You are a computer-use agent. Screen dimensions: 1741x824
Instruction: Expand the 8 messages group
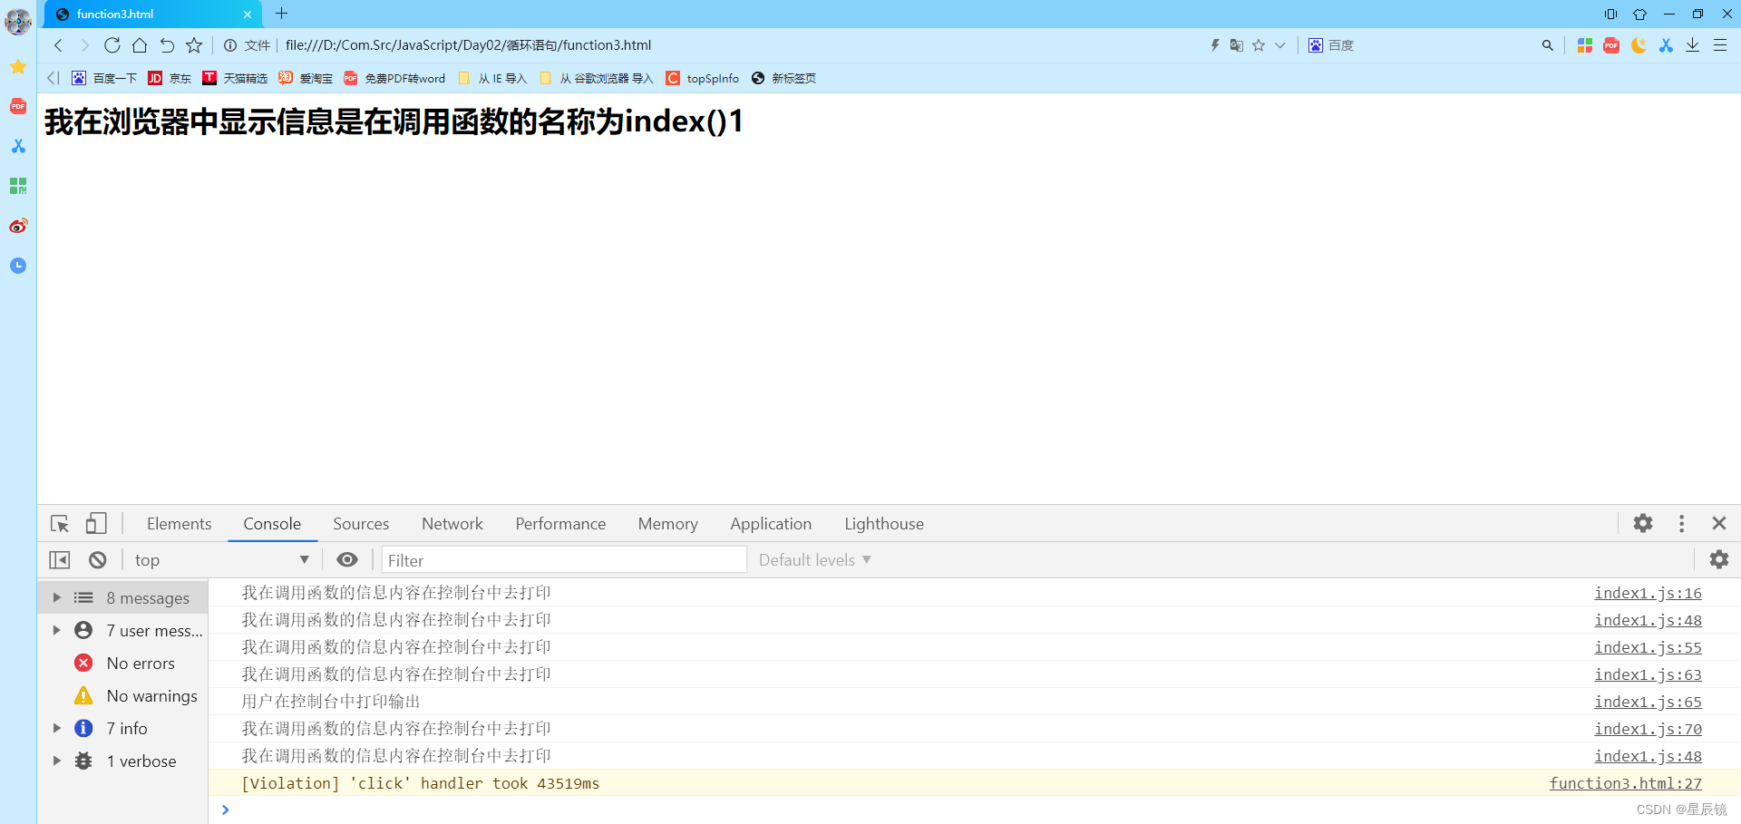coord(56,597)
